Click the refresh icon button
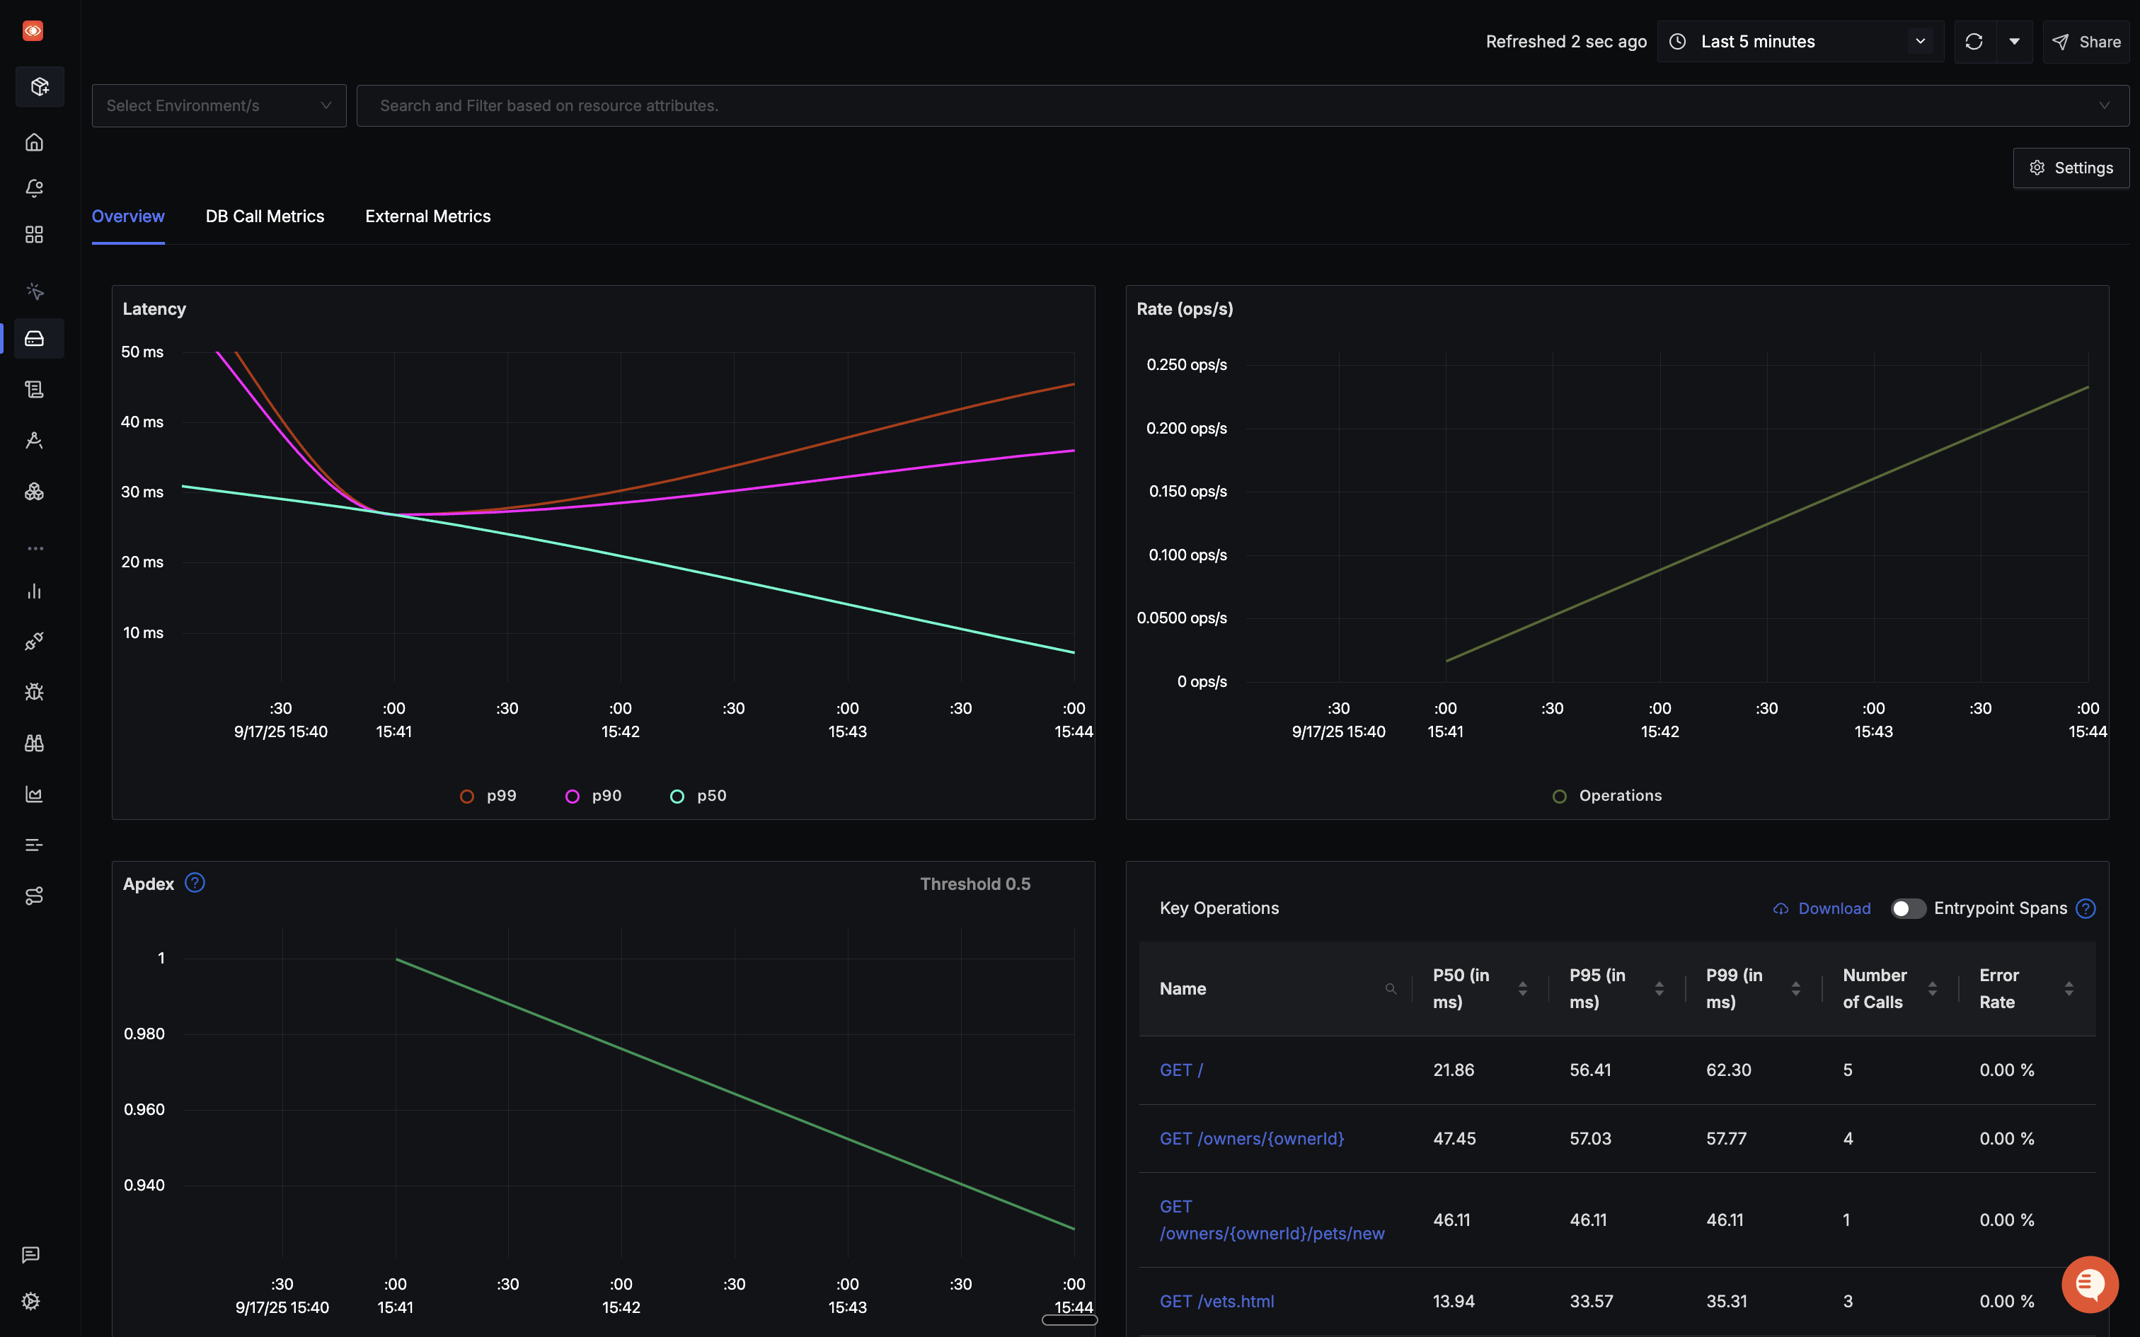Image resolution: width=2140 pixels, height=1337 pixels. coord(1974,42)
